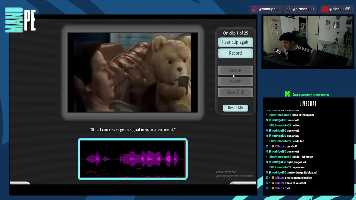Click the purple audio waveform display
Image resolution: width=356 pixels, height=200 pixels.
(x=133, y=159)
